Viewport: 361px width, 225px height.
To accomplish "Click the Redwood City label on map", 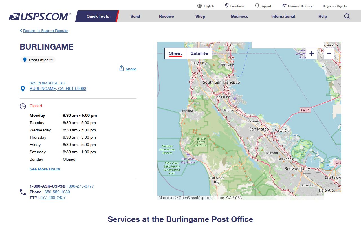I will [297, 169].
